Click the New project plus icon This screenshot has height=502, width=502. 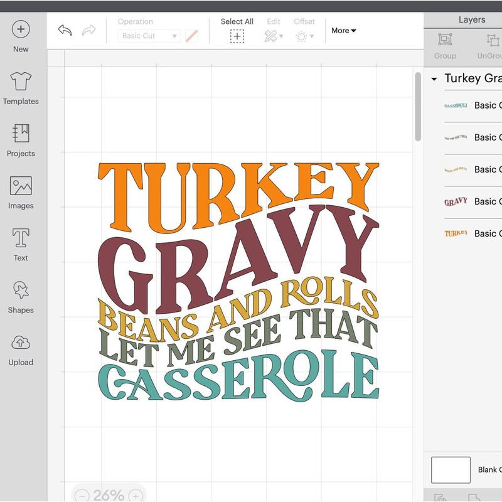tap(21, 29)
